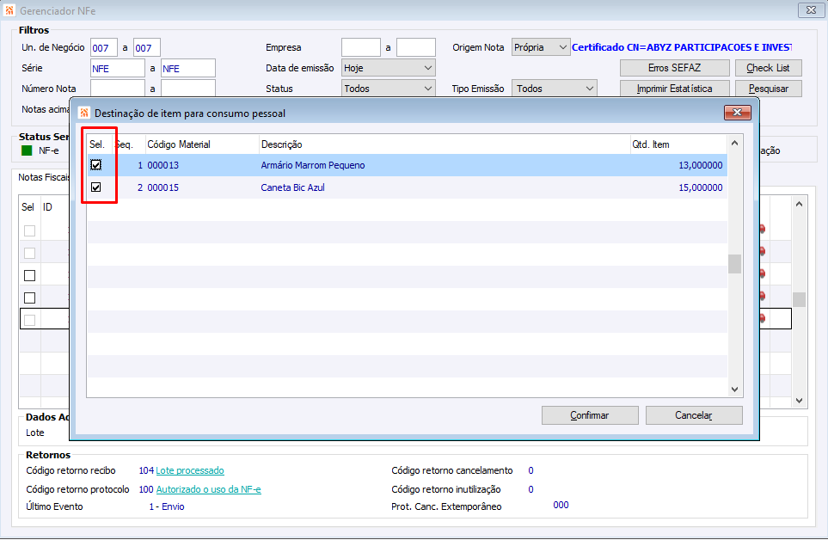Open the Data de emissão dropdown
This screenshot has height=540, width=828.
point(388,68)
